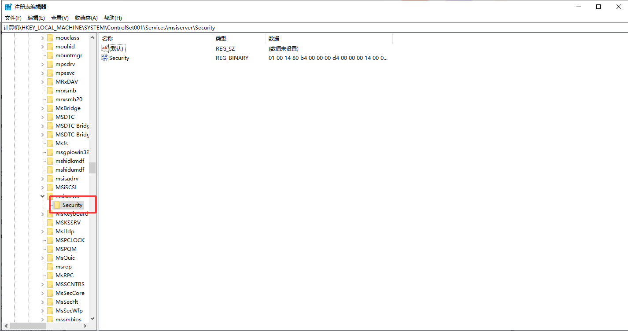Click the MSDTC folder icon

click(50, 117)
